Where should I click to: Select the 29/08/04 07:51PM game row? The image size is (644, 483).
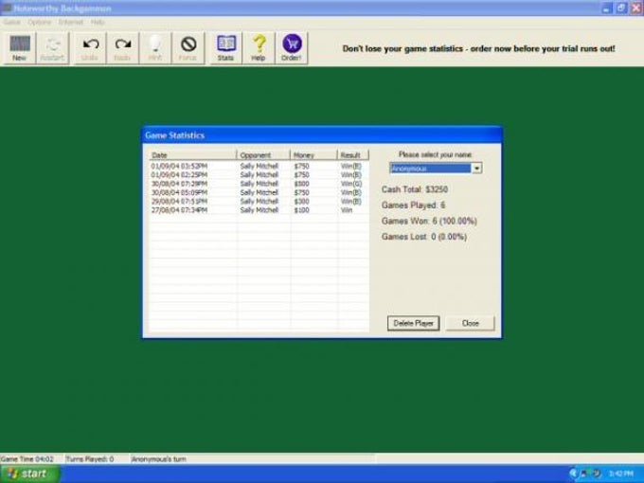click(259, 201)
